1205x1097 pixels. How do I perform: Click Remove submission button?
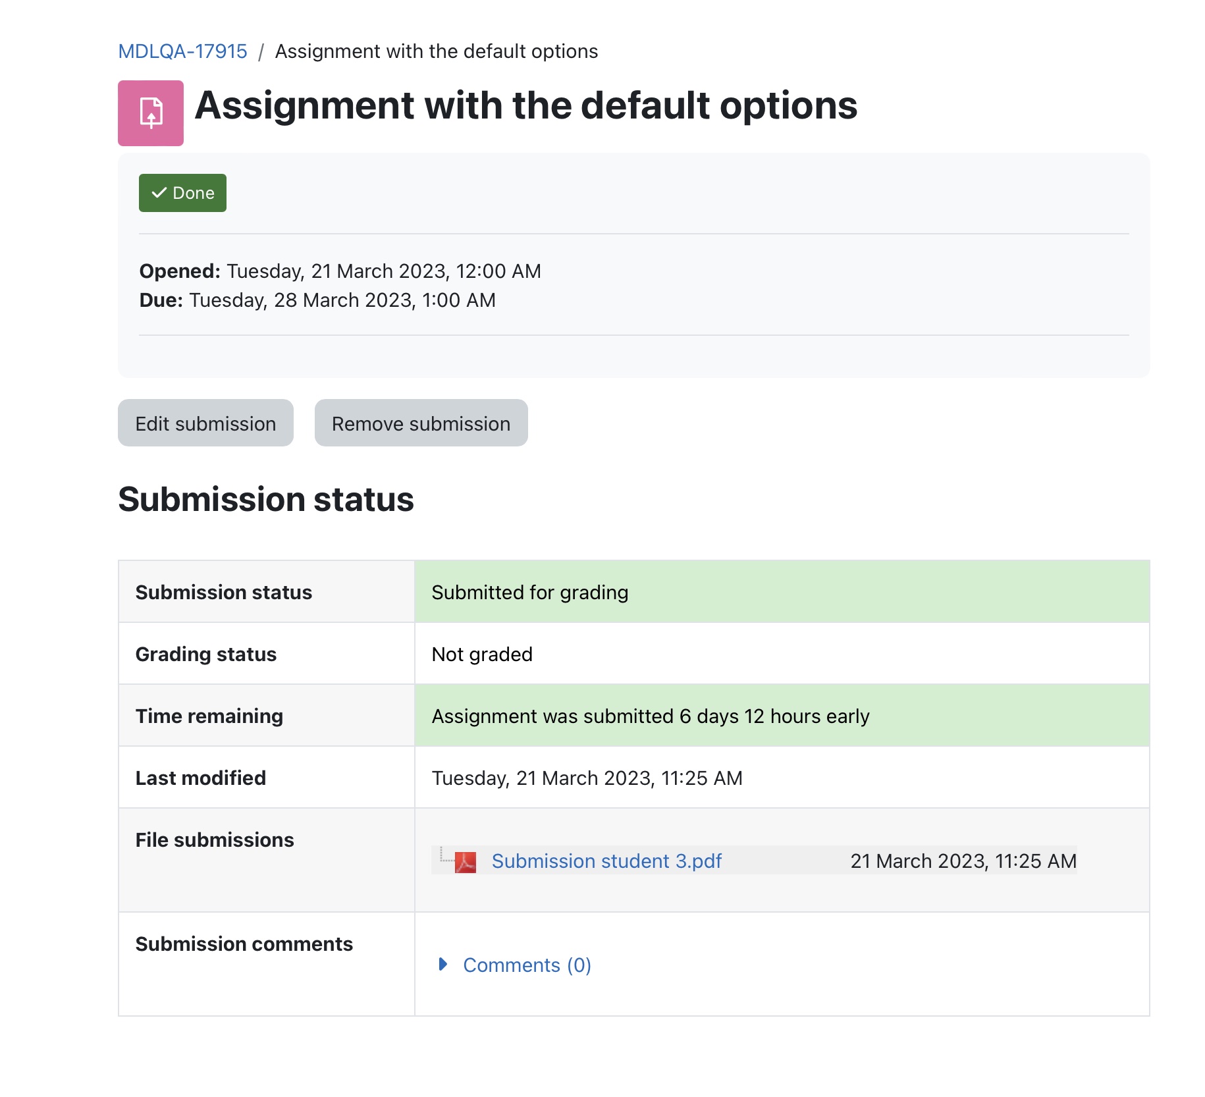coord(421,423)
